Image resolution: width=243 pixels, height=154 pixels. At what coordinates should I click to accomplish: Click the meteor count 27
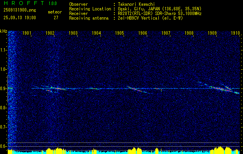56,18
